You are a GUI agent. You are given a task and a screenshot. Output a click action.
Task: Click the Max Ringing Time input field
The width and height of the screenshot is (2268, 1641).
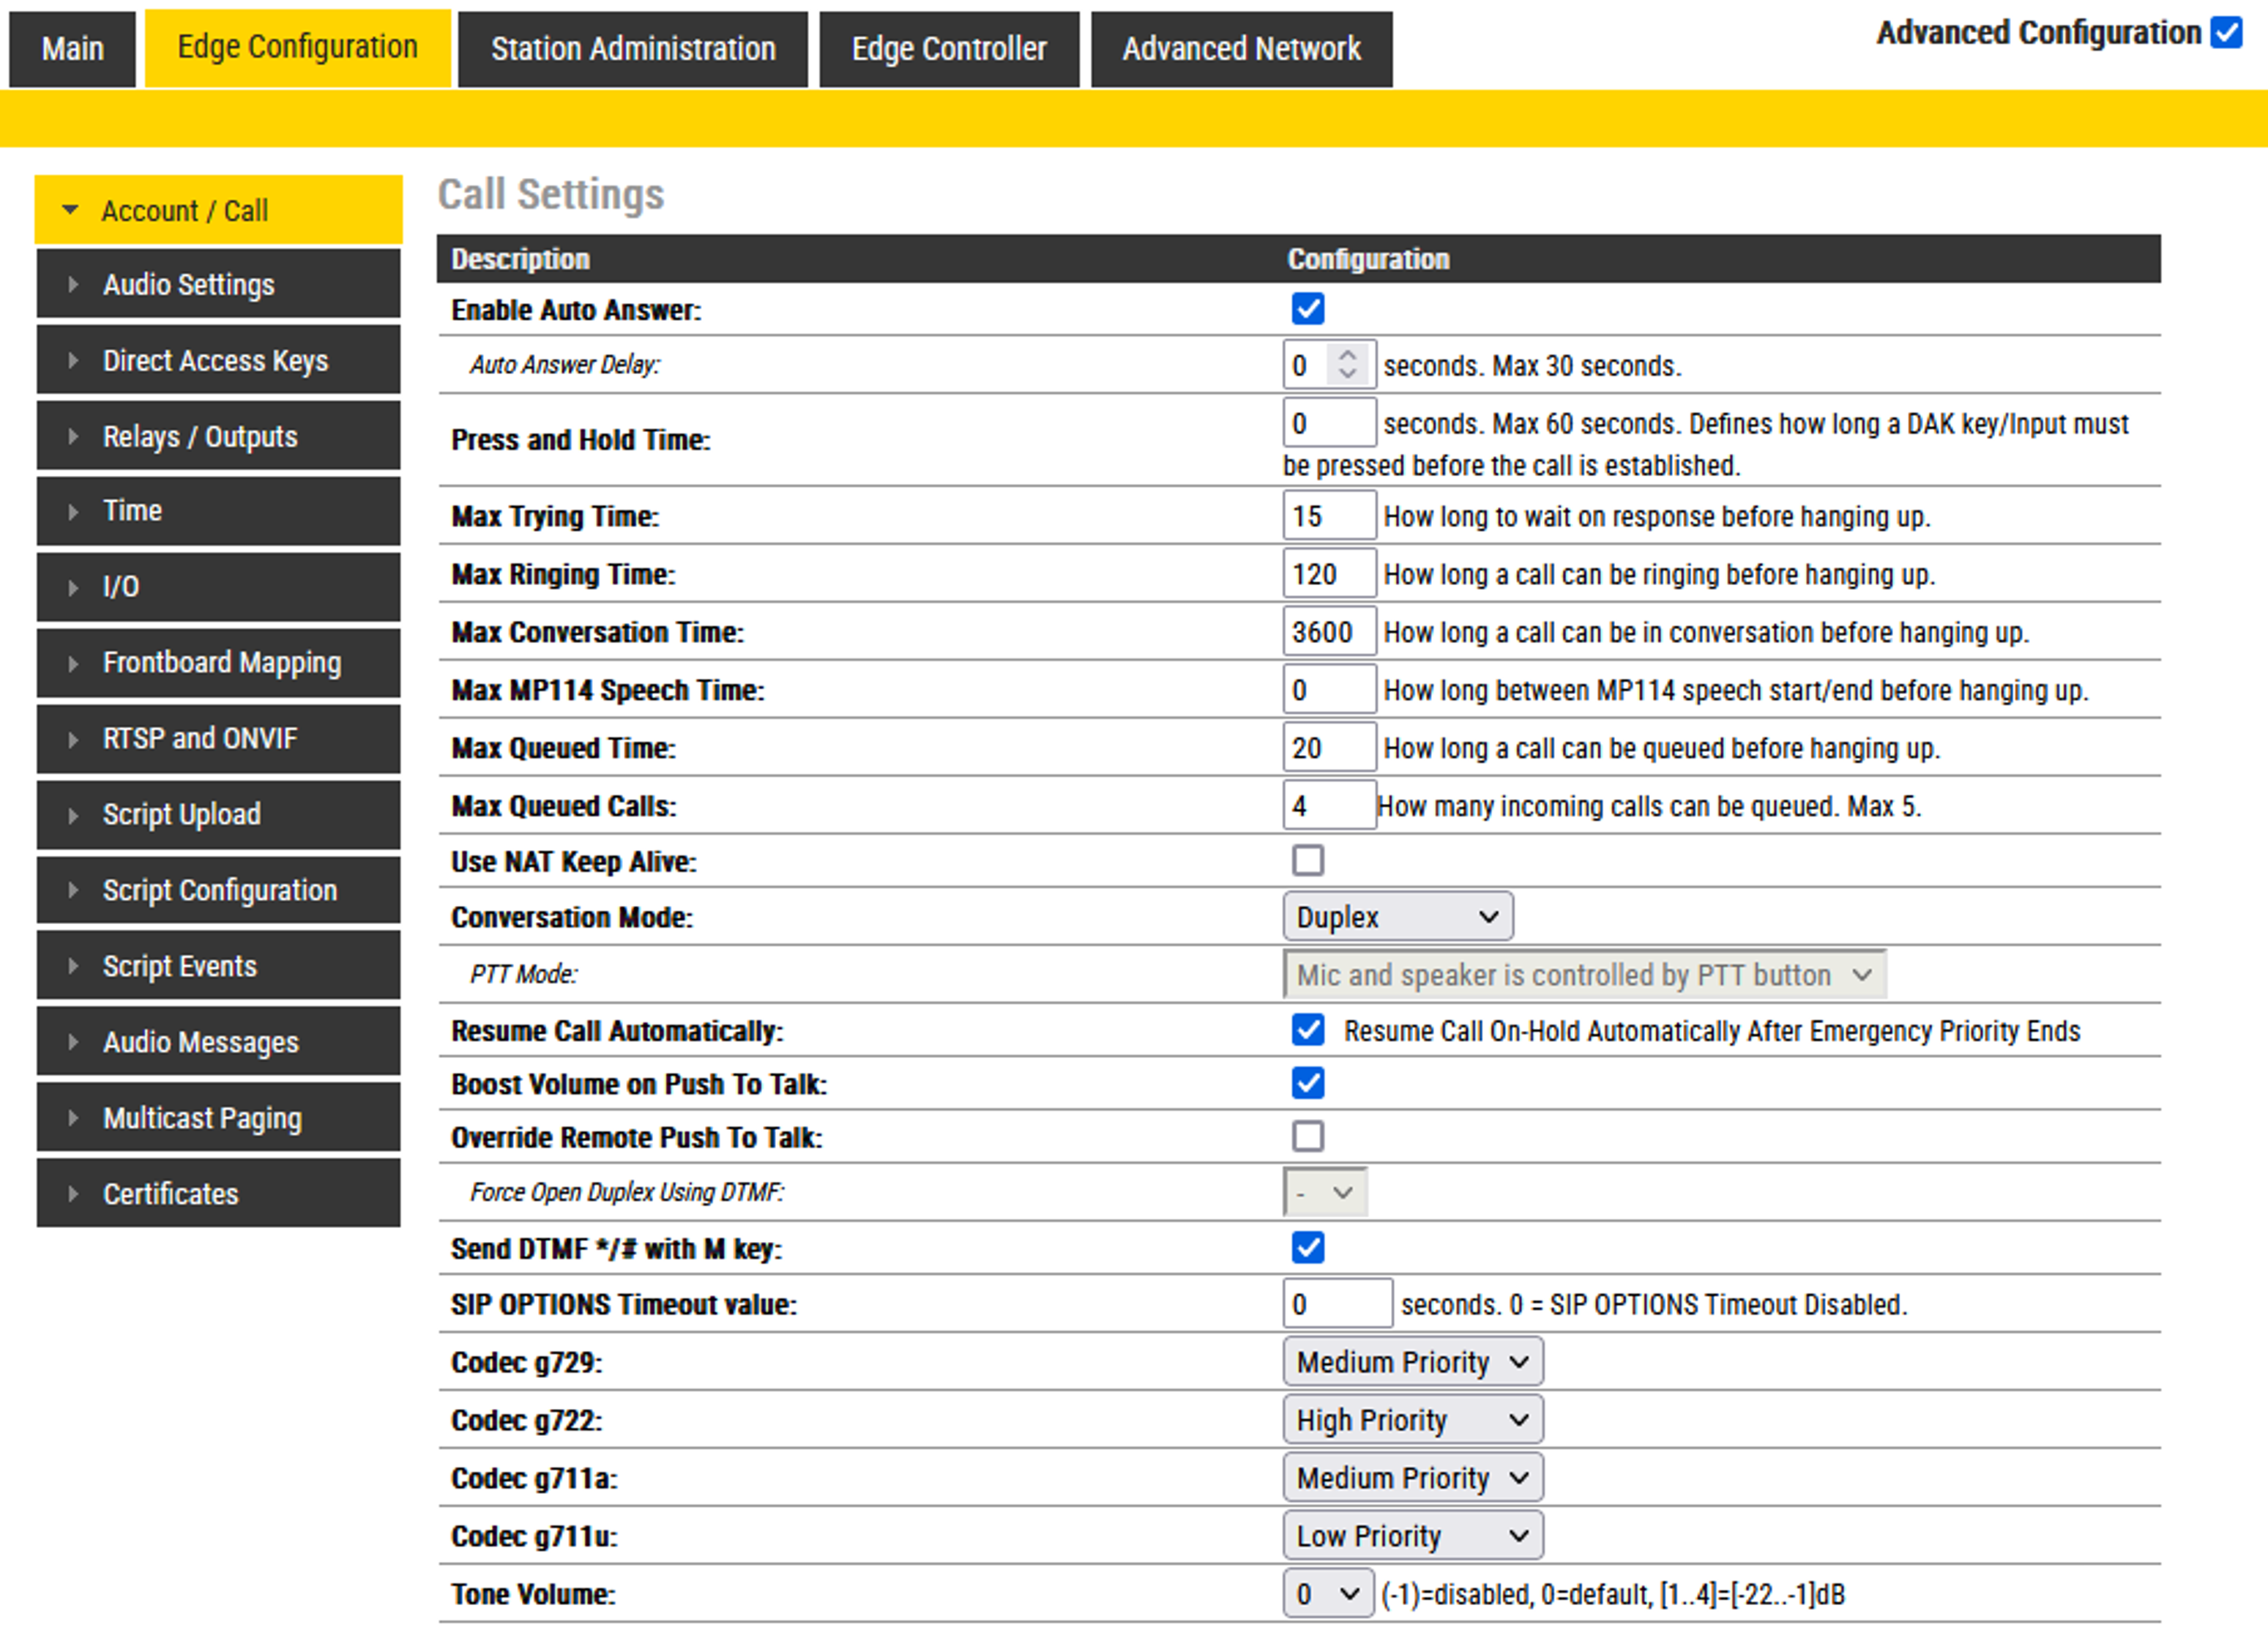[x=1328, y=575]
